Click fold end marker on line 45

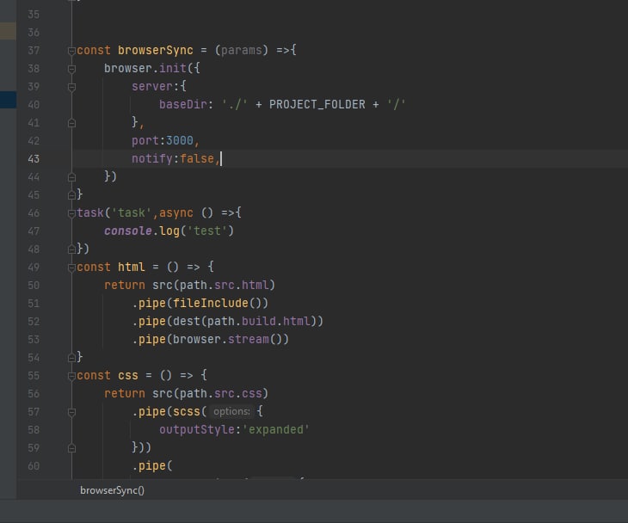[x=71, y=195]
